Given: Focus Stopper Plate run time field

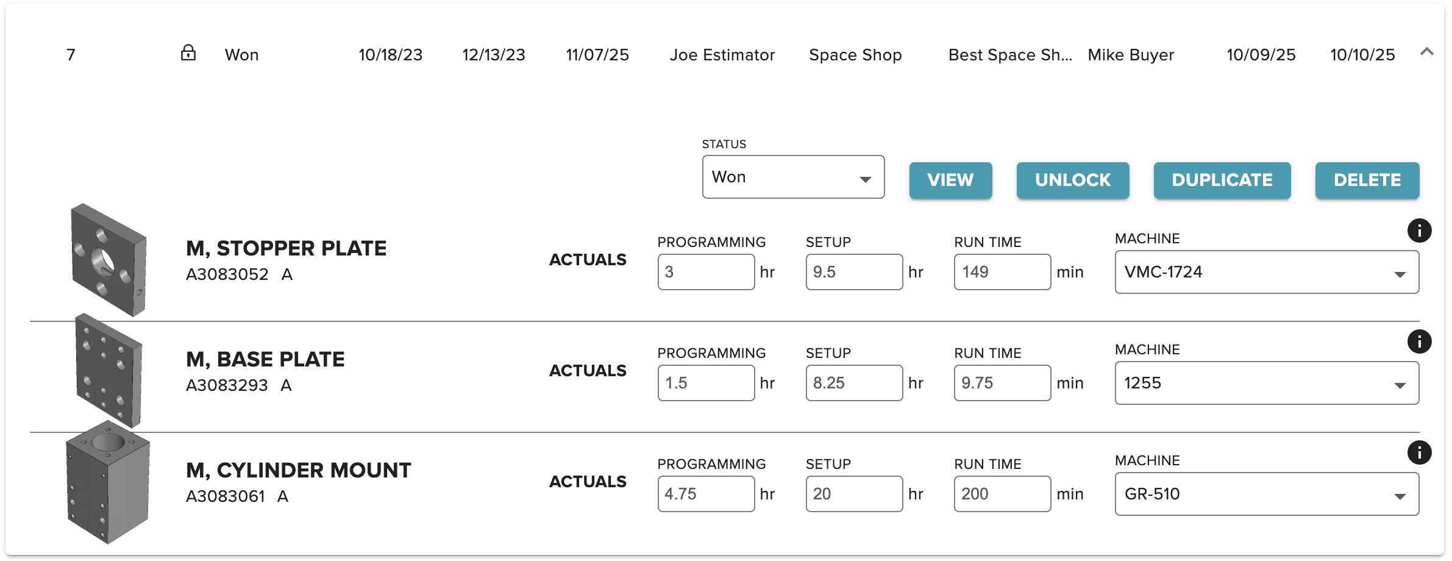Looking at the screenshot, I should click(1002, 272).
